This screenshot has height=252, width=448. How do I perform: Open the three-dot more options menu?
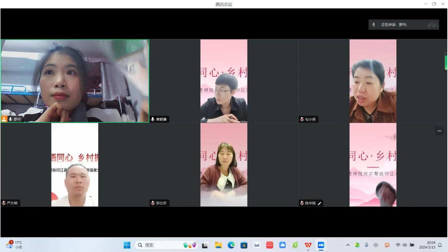[x=439, y=131]
